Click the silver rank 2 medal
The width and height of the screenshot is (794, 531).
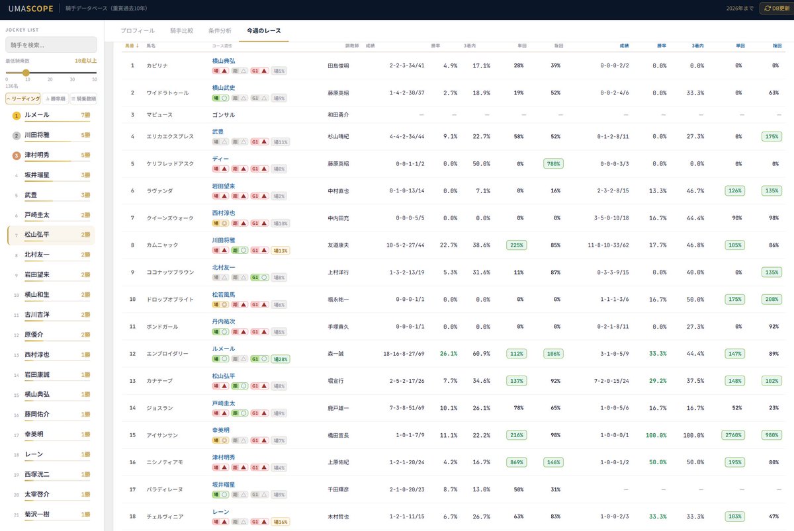click(x=16, y=136)
